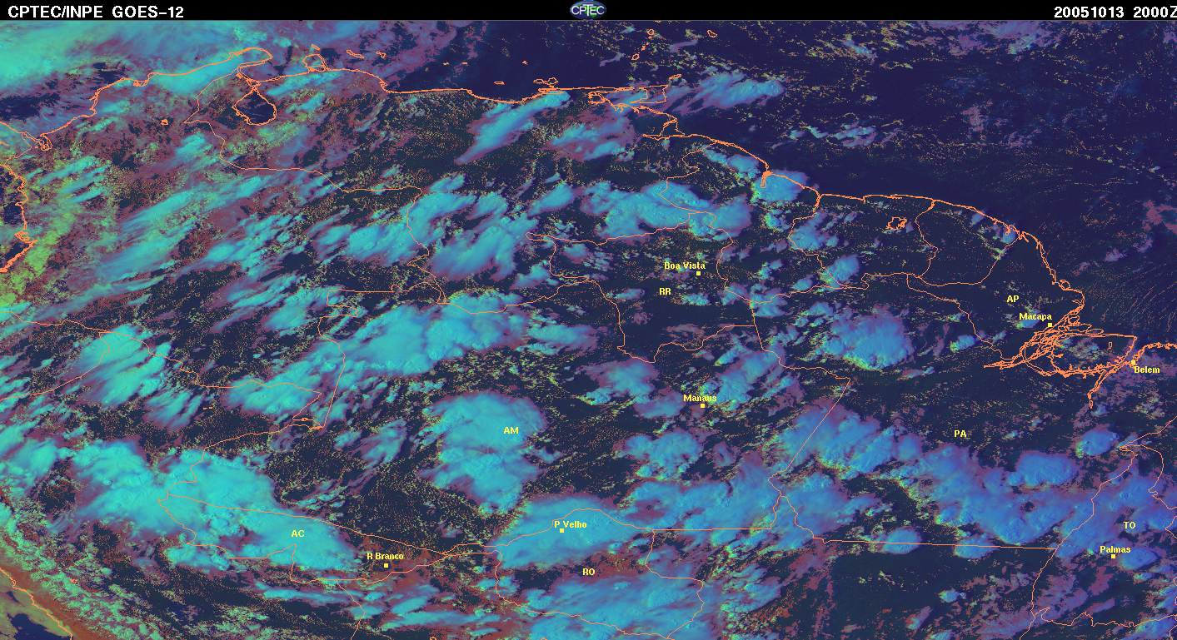Click the P. Velho city label
The height and width of the screenshot is (640, 1177).
571,524
